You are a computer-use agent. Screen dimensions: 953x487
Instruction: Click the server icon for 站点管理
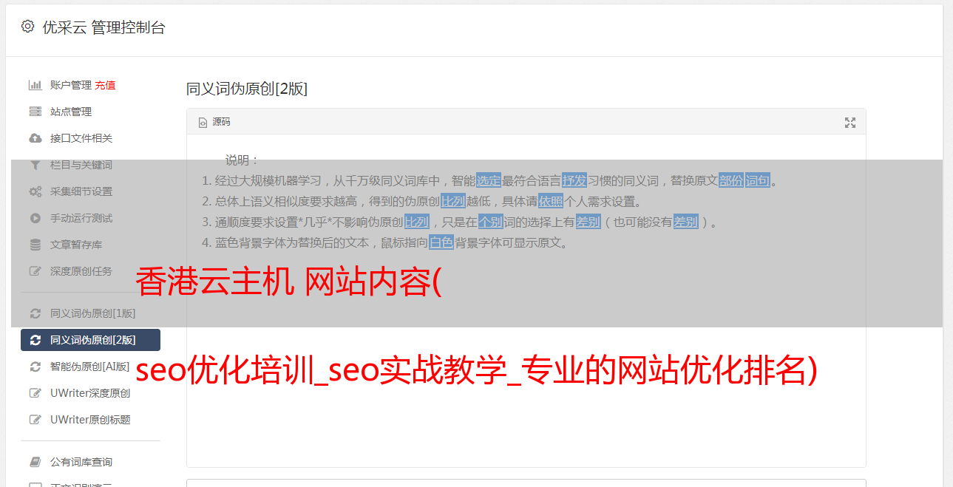[x=35, y=112]
